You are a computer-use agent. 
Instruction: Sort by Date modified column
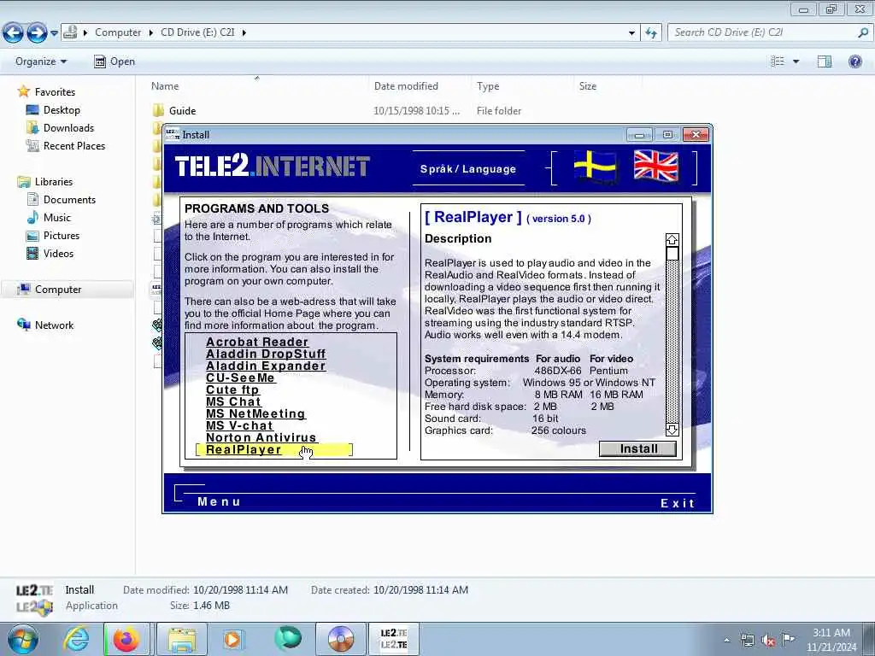(x=406, y=86)
